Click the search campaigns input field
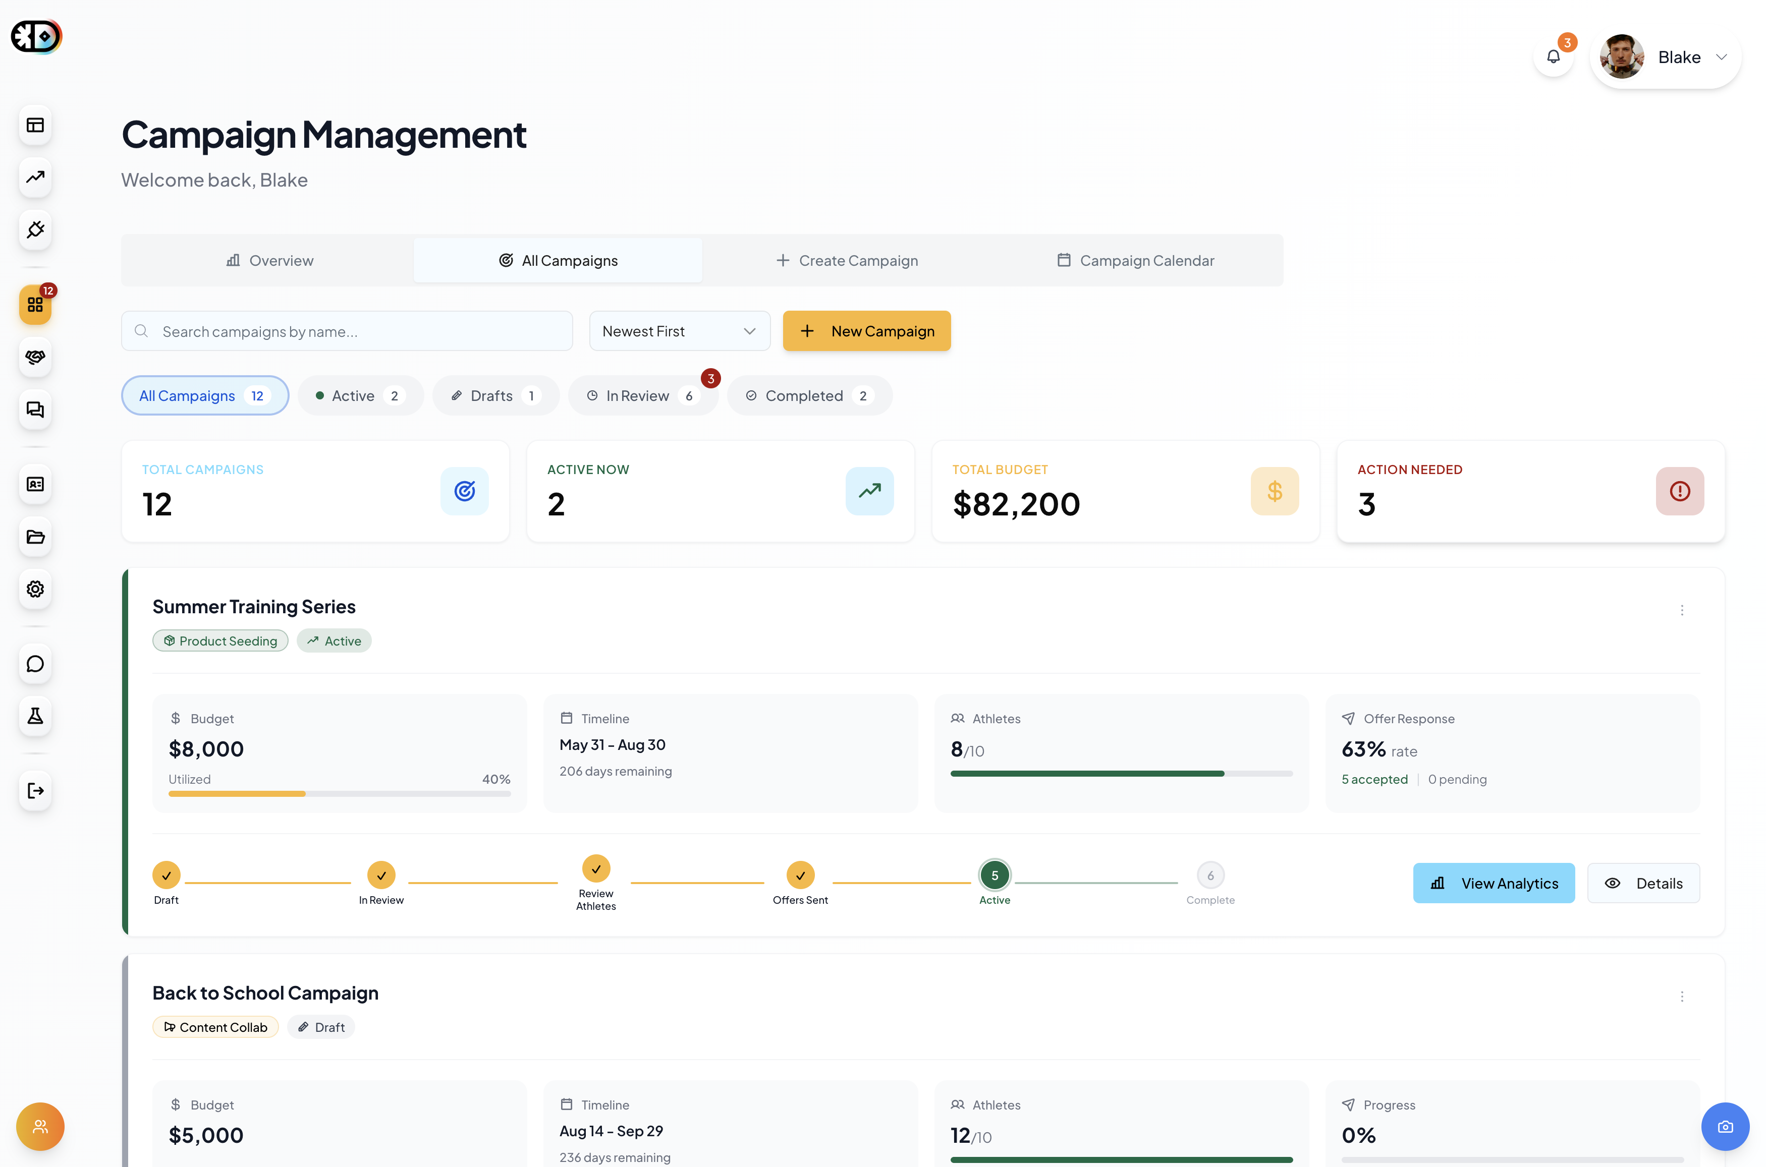 [x=347, y=331]
